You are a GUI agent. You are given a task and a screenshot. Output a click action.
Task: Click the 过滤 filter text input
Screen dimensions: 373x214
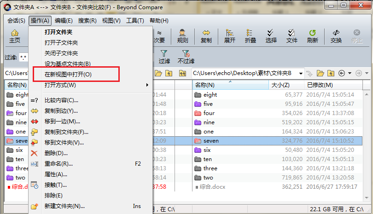point(23,58)
